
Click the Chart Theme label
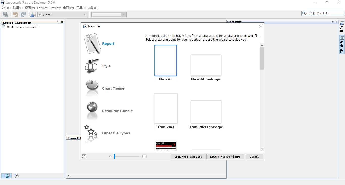(113, 88)
